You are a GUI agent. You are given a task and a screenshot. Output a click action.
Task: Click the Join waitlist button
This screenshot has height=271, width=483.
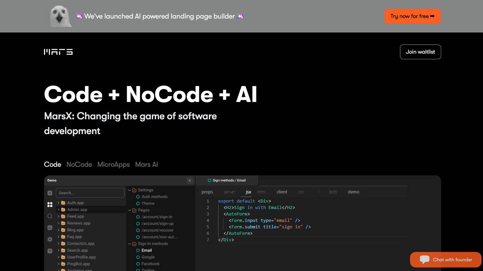[420, 52]
